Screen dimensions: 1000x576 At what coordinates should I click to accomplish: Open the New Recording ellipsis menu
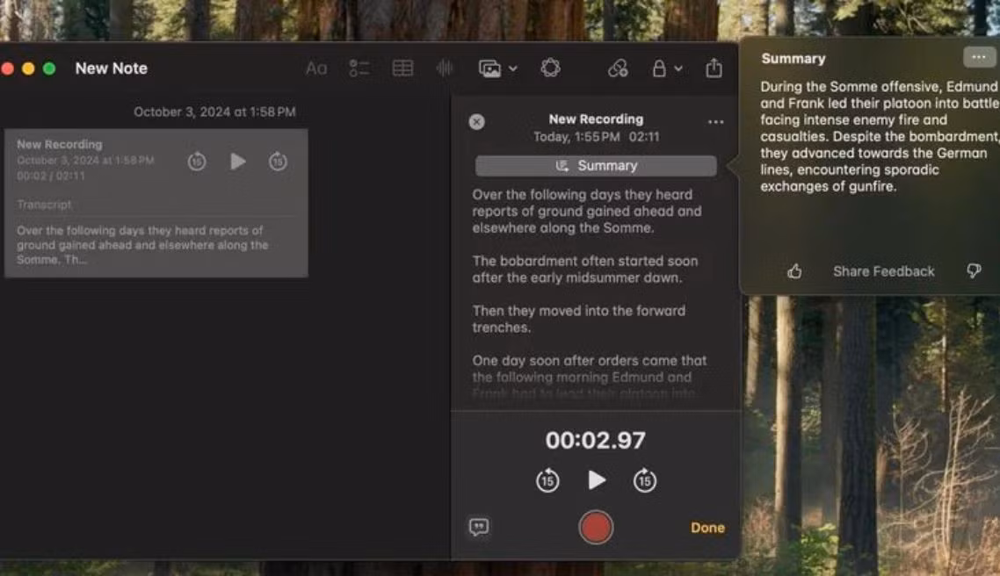click(715, 122)
